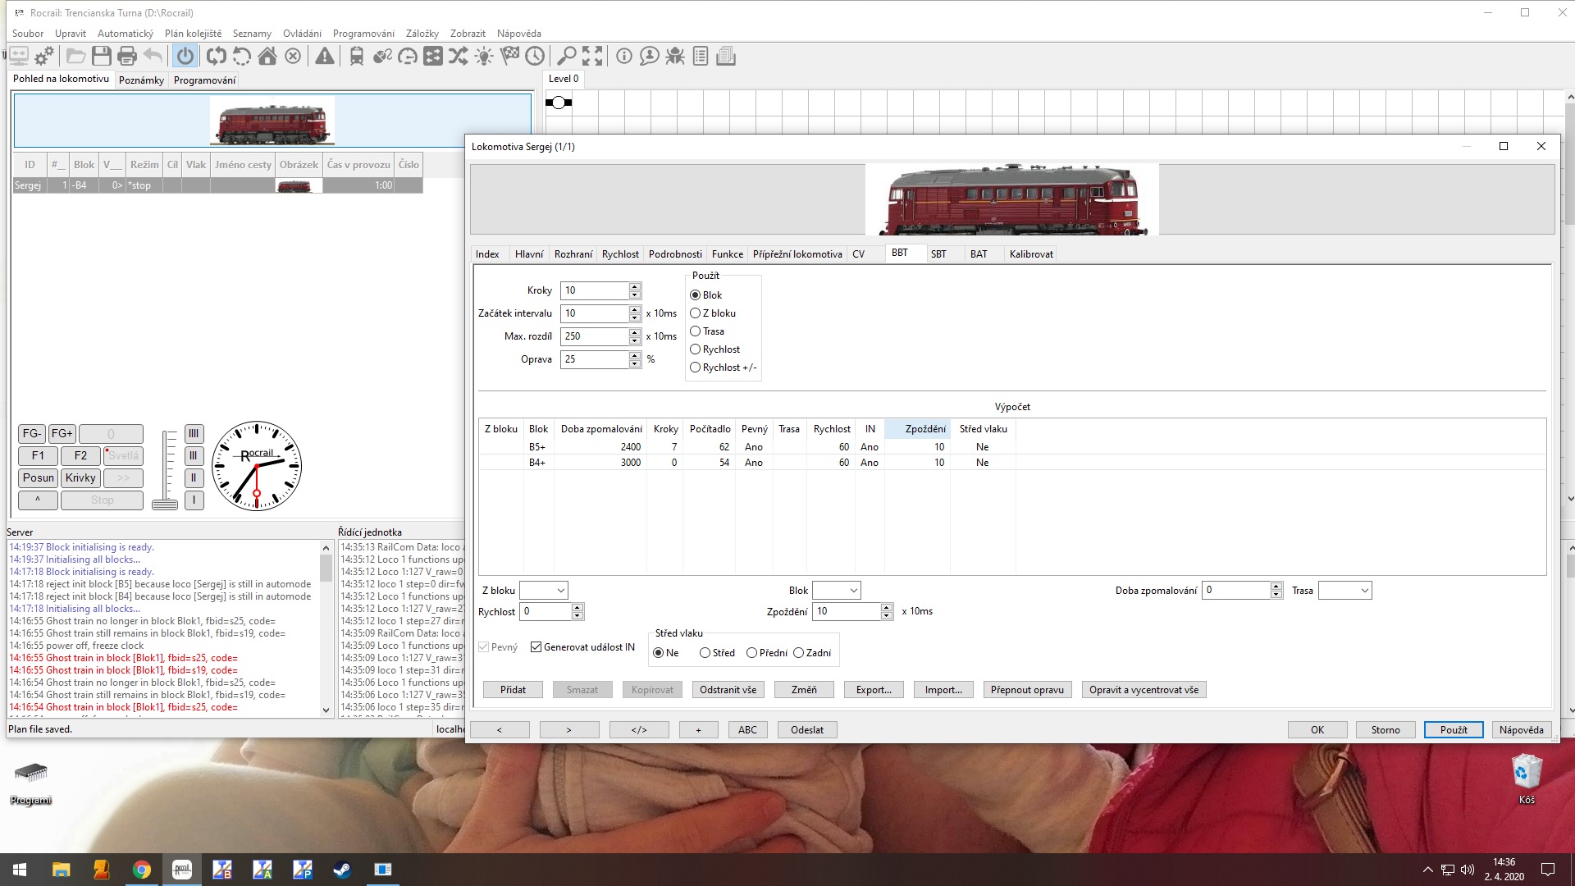The width and height of the screenshot is (1575, 886).
Task: Toggle track power button in toolbar
Action: (x=185, y=56)
